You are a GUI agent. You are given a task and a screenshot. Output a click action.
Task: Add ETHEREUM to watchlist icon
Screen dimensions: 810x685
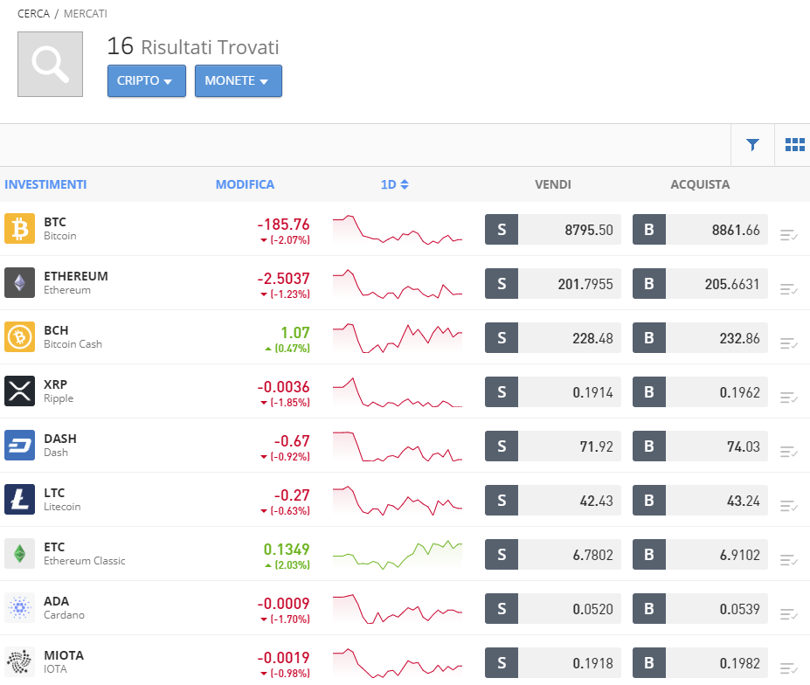click(789, 289)
